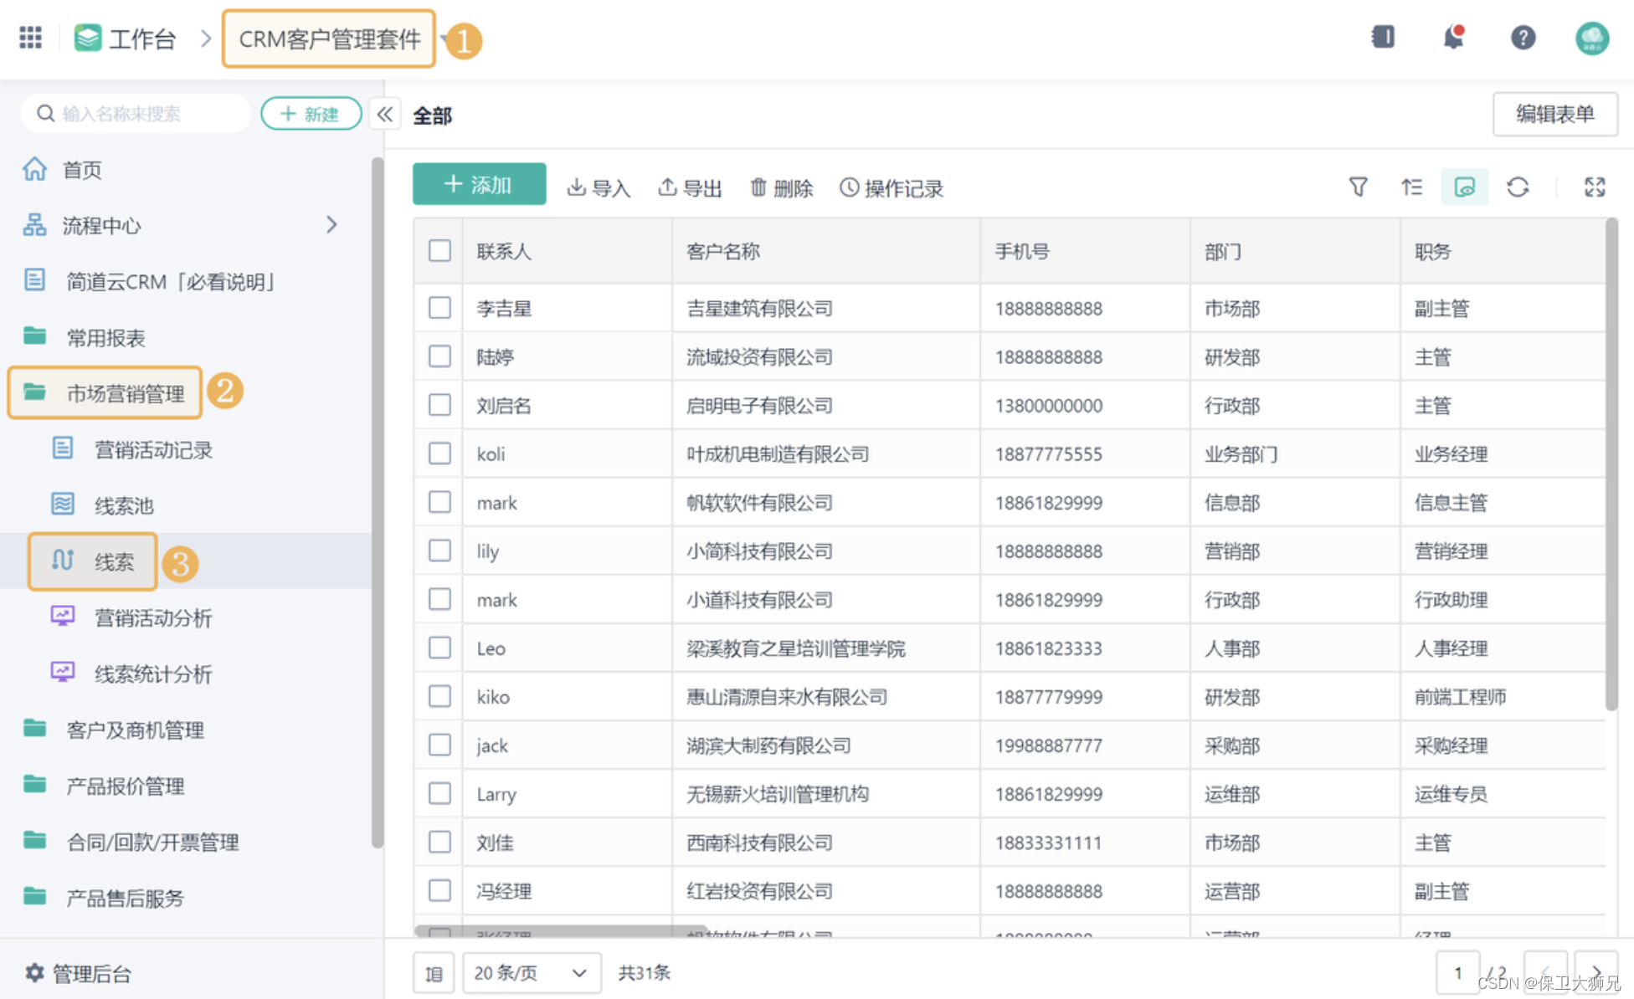Select the checkbox for contact koli
This screenshot has height=999, width=1634.
(x=439, y=453)
